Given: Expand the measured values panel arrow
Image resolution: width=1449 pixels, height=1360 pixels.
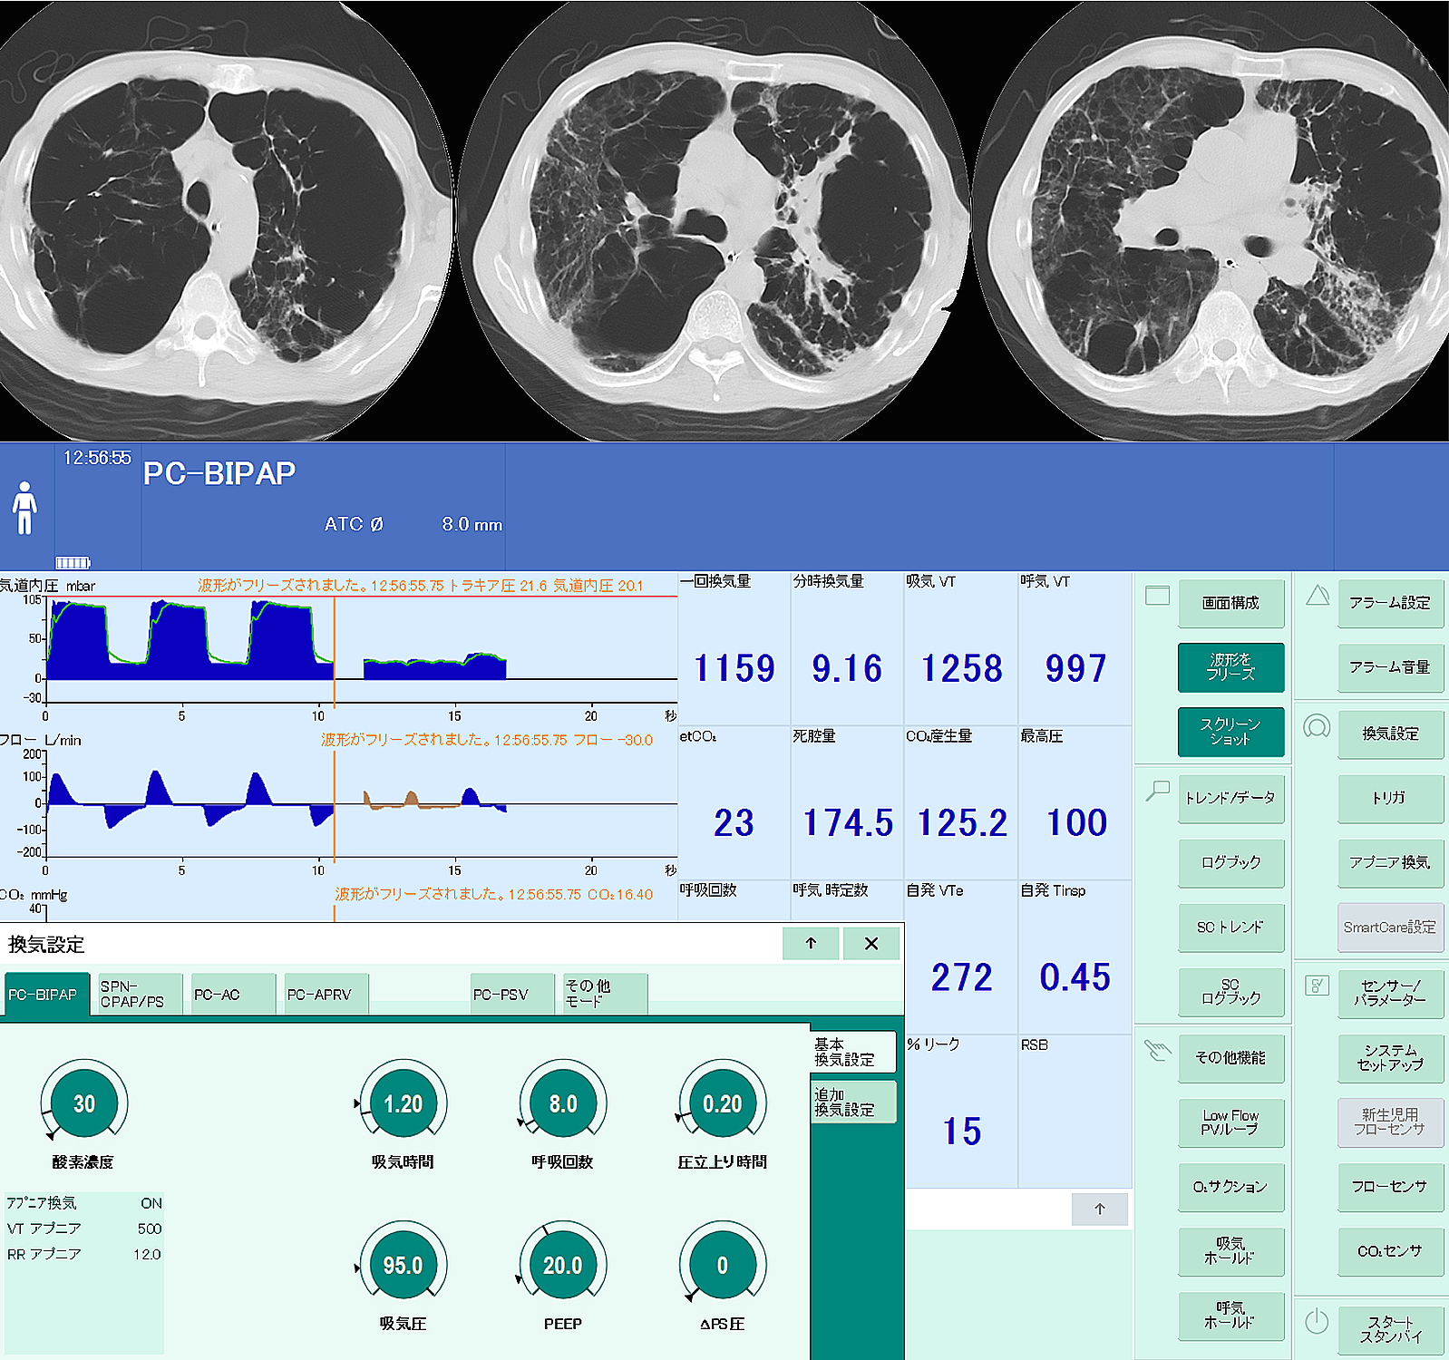Looking at the screenshot, I should 1100,1209.
